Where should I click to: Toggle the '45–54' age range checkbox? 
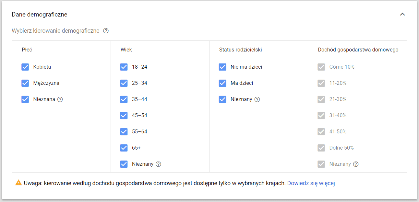[x=124, y=116]
